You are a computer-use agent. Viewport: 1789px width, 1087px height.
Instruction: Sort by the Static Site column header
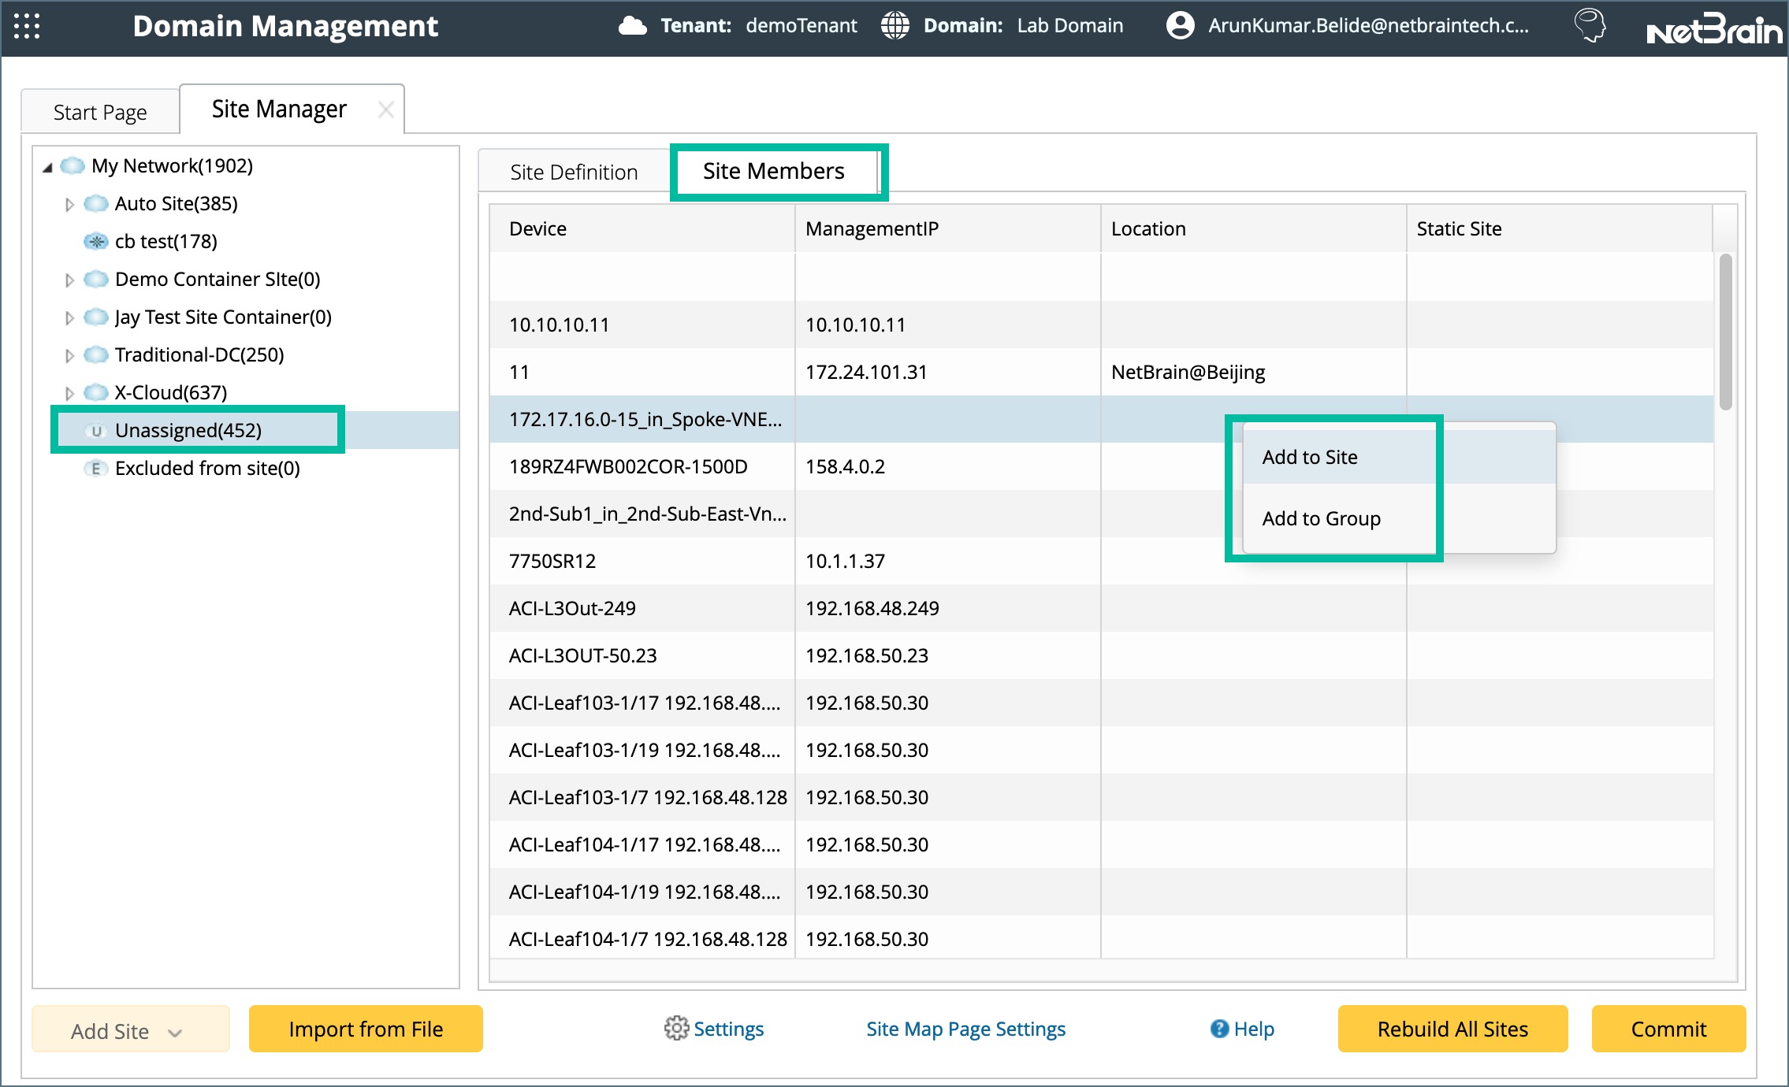1559,228
